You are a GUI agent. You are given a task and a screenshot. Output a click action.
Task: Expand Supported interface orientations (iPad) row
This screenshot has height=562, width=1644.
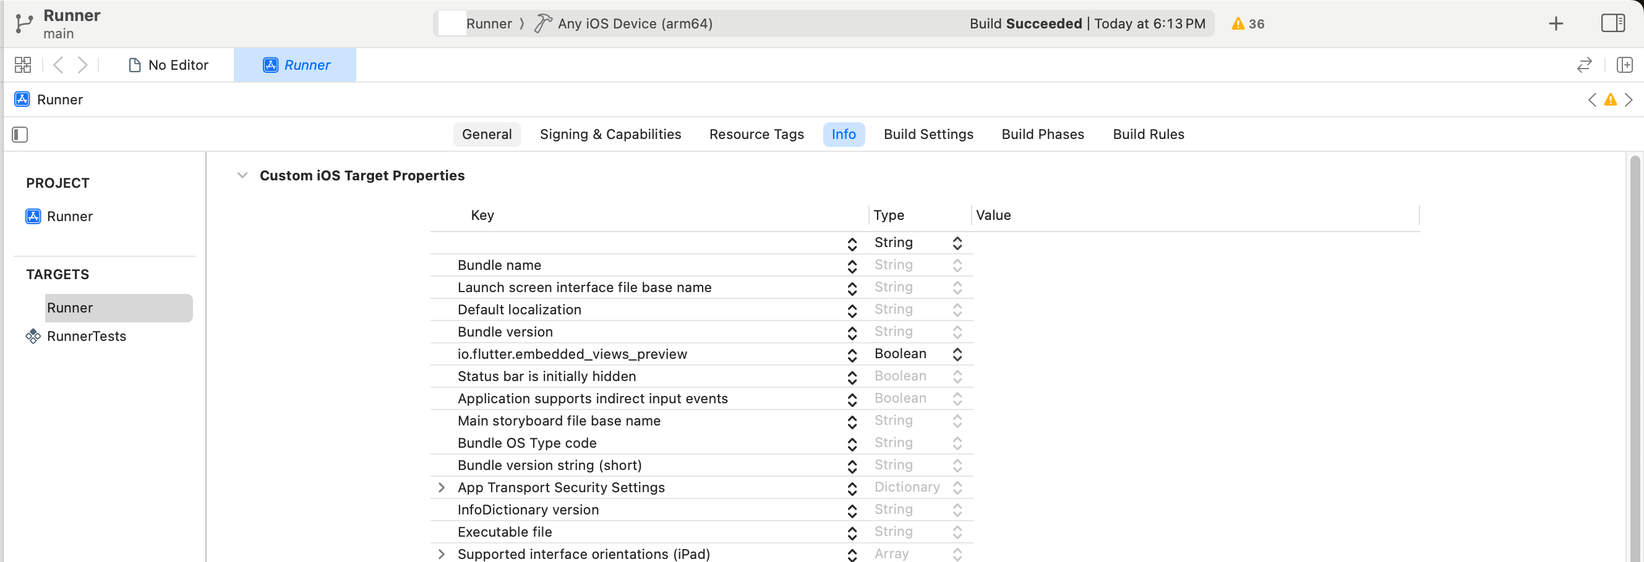(441, 554)
